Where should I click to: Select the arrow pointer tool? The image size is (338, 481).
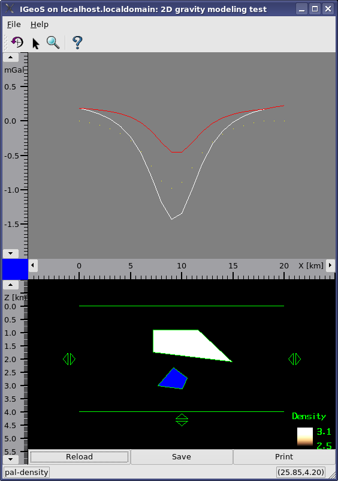pos(36,43)
